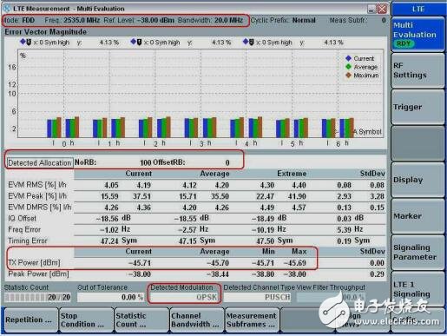
Task: Click Maximum legend brown diamond
Action: pos(348,76)
